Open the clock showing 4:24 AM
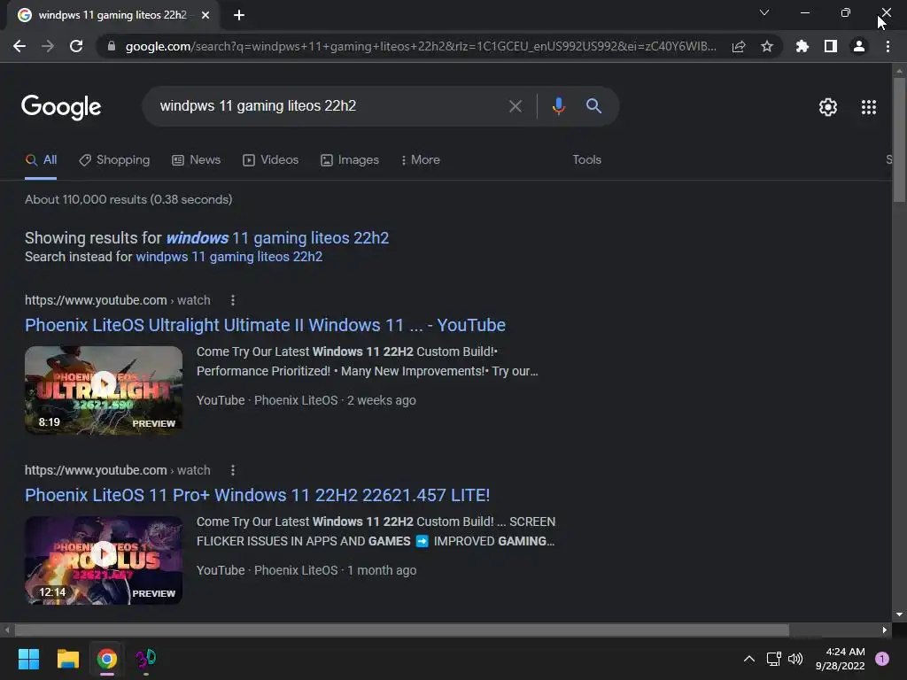 click(x=840, y=659)
